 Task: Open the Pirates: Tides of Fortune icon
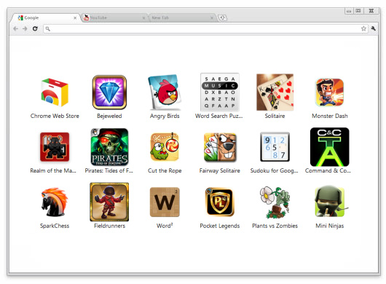click(x=109, y=147)
